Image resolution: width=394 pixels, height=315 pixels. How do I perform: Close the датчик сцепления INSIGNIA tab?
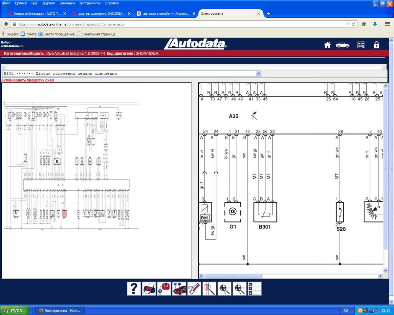[129, 13]
